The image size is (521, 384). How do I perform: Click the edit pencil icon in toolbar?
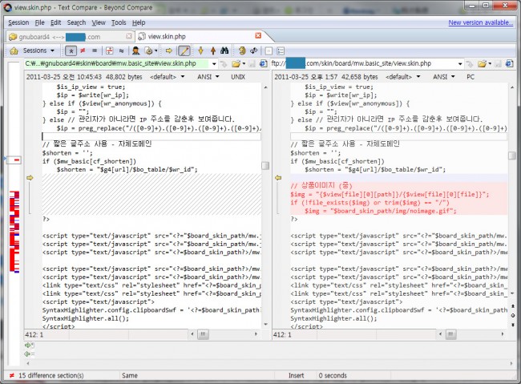tap(183, 51)
